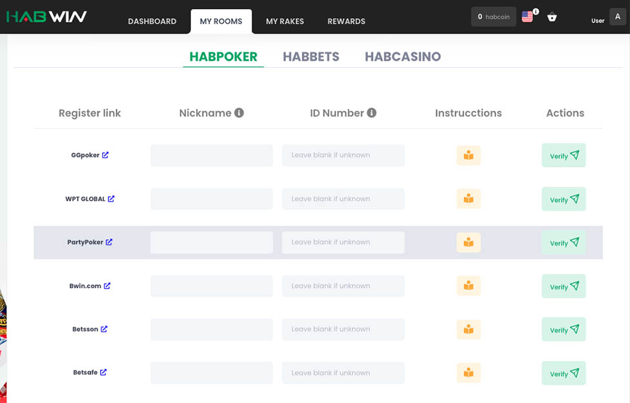
Task: Focus the PartyPoker Nickname field
Action: point(212,242)
